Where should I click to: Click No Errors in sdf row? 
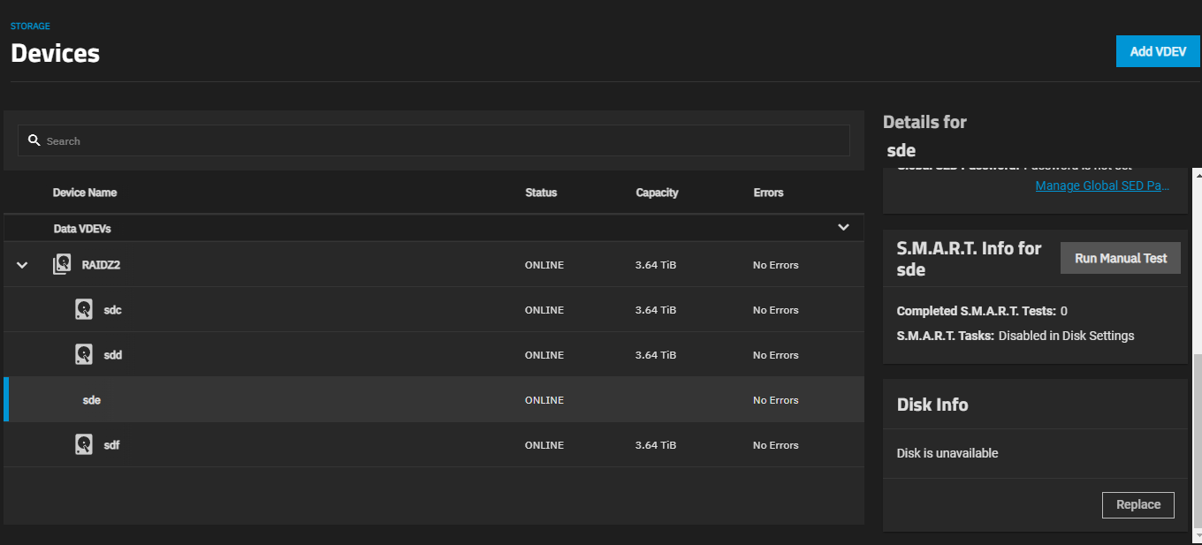pyautogui.click(x=776, y=445)
